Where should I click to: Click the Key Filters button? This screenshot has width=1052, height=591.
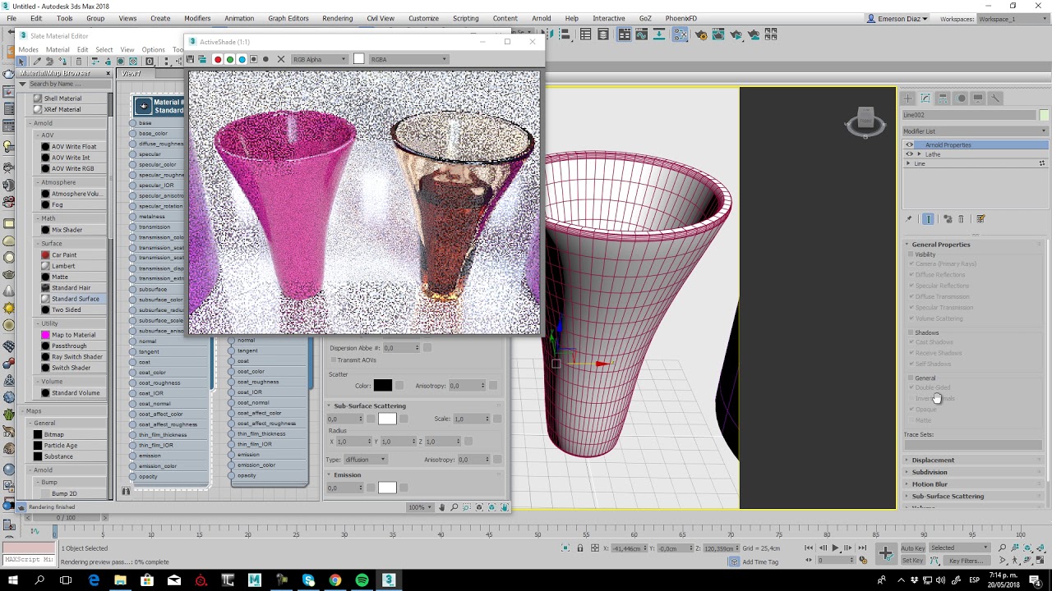[965, 561]
